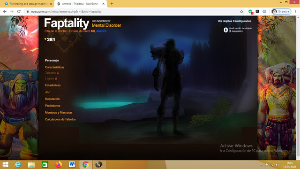Open Reputación section
Viewport: 300px width, 169px height.
52,99
